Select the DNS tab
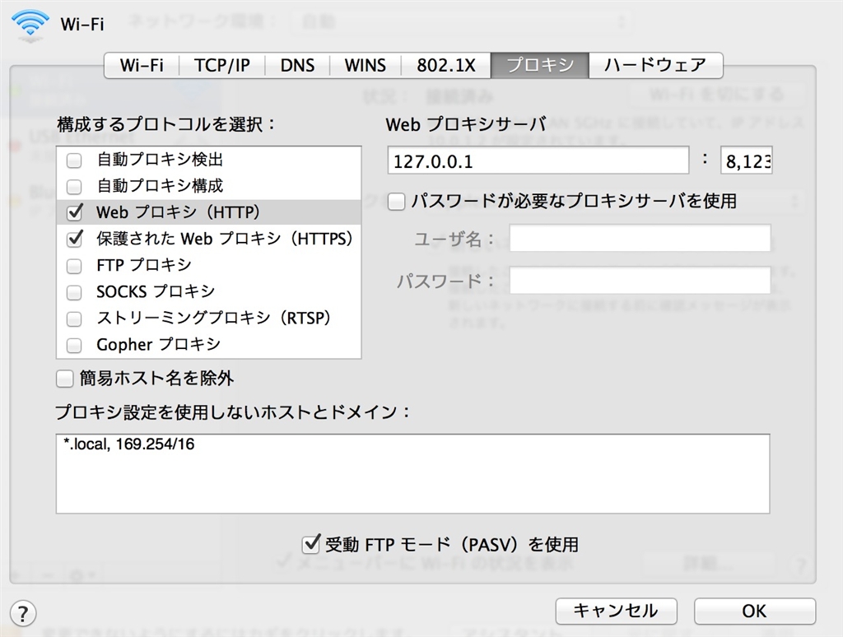 (297, 66)
